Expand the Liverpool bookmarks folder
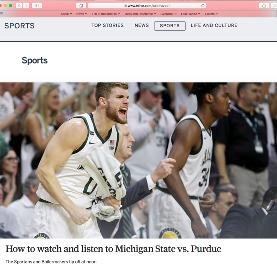The image size is (277, 265). (x=168, y=14)
